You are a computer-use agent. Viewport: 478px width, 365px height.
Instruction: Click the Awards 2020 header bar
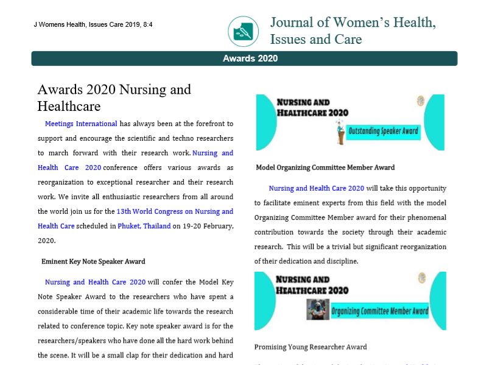245,58
